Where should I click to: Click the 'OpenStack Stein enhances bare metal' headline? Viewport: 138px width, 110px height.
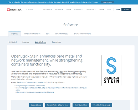click(x=47, y=60)
